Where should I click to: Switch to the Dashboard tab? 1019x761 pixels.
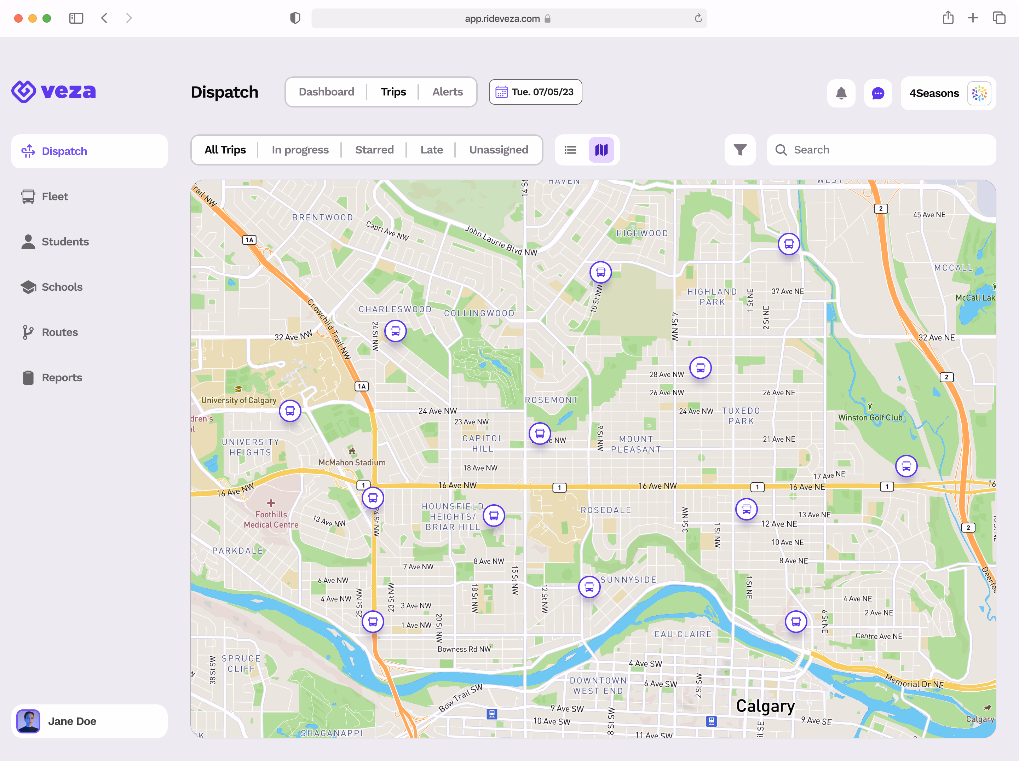click(x=327, y=92)
